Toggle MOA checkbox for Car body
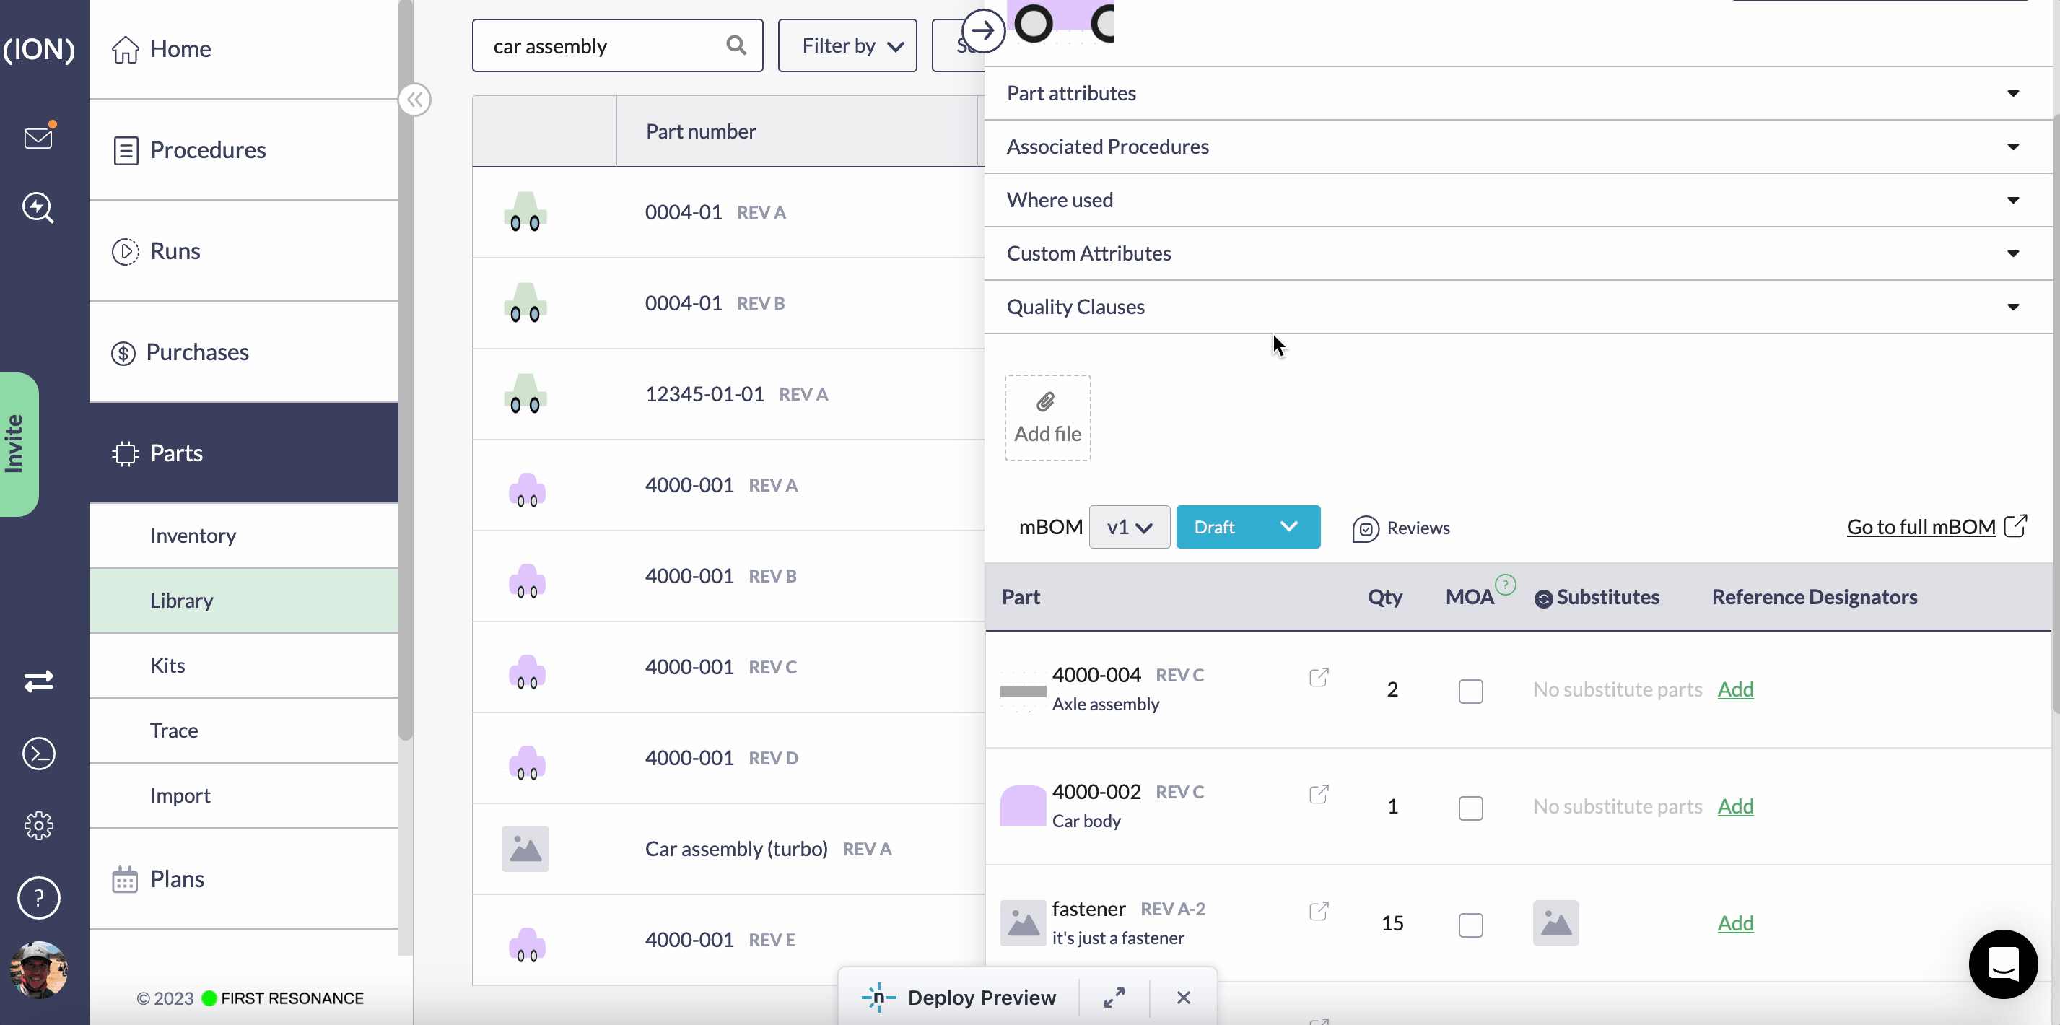 [x=1470, y=808]
